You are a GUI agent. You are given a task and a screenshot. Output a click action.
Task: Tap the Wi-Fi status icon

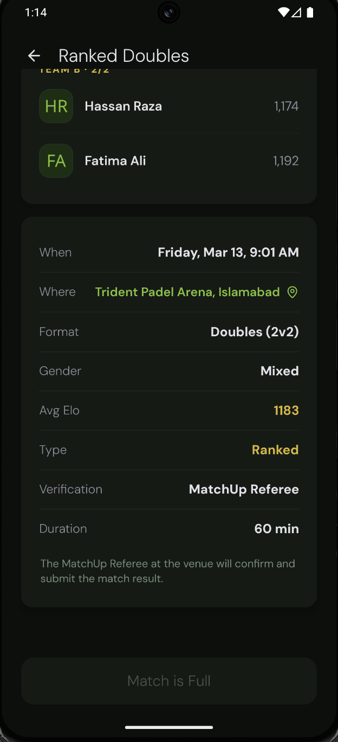(284, 12)
